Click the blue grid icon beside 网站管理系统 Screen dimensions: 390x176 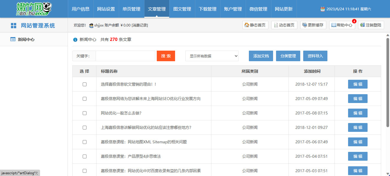(x=13, y=25)
